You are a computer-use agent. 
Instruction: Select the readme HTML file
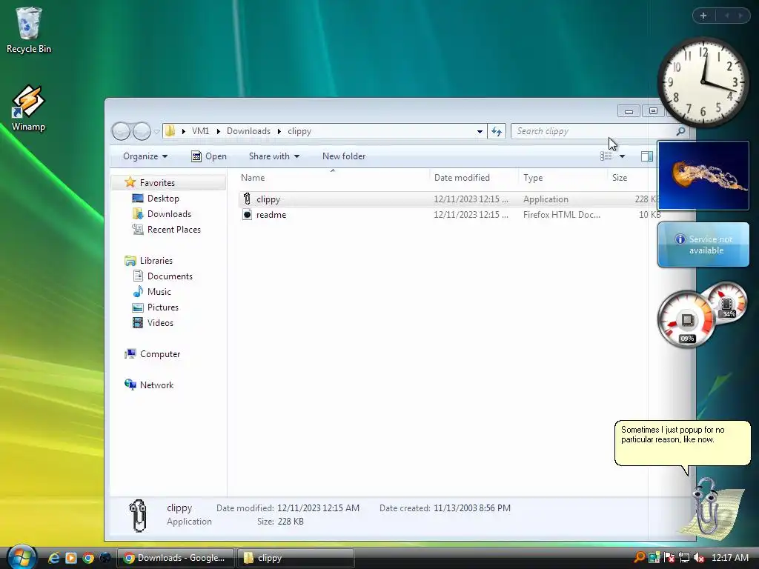point(448,215)
